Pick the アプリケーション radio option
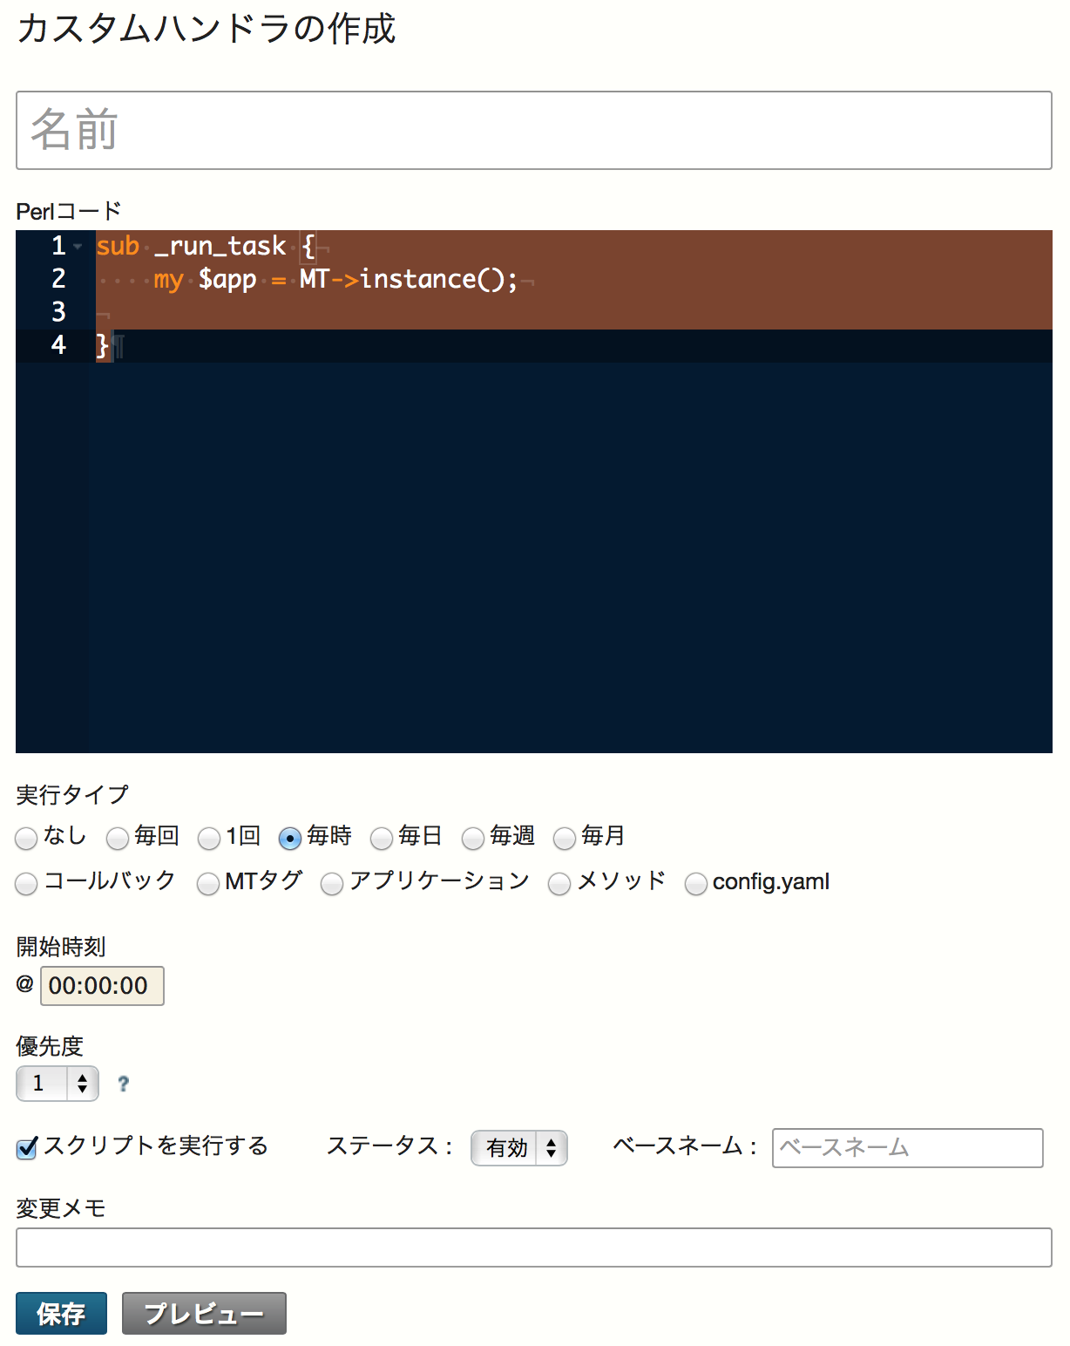This screenshot has height=1346, width=1070. (x=332, y=883)
